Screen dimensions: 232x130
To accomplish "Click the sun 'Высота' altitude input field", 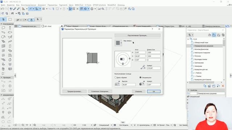I will click(x=129, y=84).
